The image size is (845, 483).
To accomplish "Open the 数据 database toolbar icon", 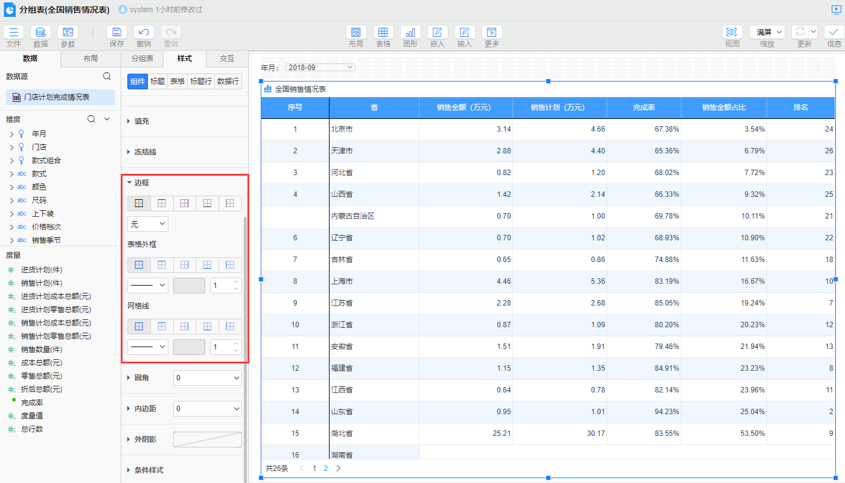I will (40, 33).
